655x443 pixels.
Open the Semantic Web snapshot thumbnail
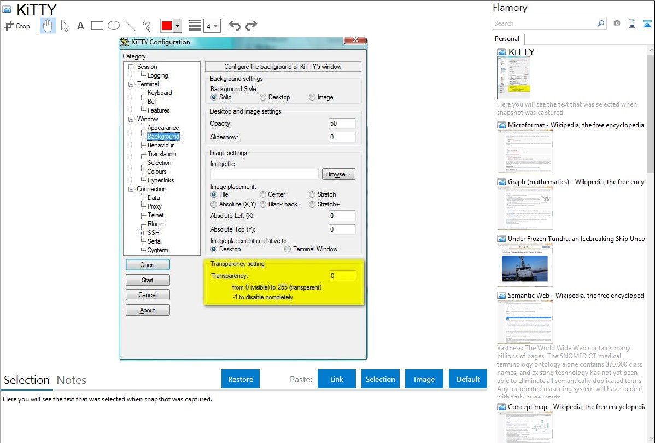click(525, 322)
